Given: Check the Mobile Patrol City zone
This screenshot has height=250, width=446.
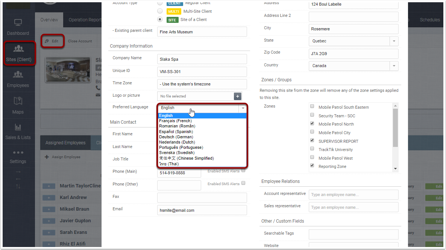Looking at the screenshot, I should pos(312,132).
